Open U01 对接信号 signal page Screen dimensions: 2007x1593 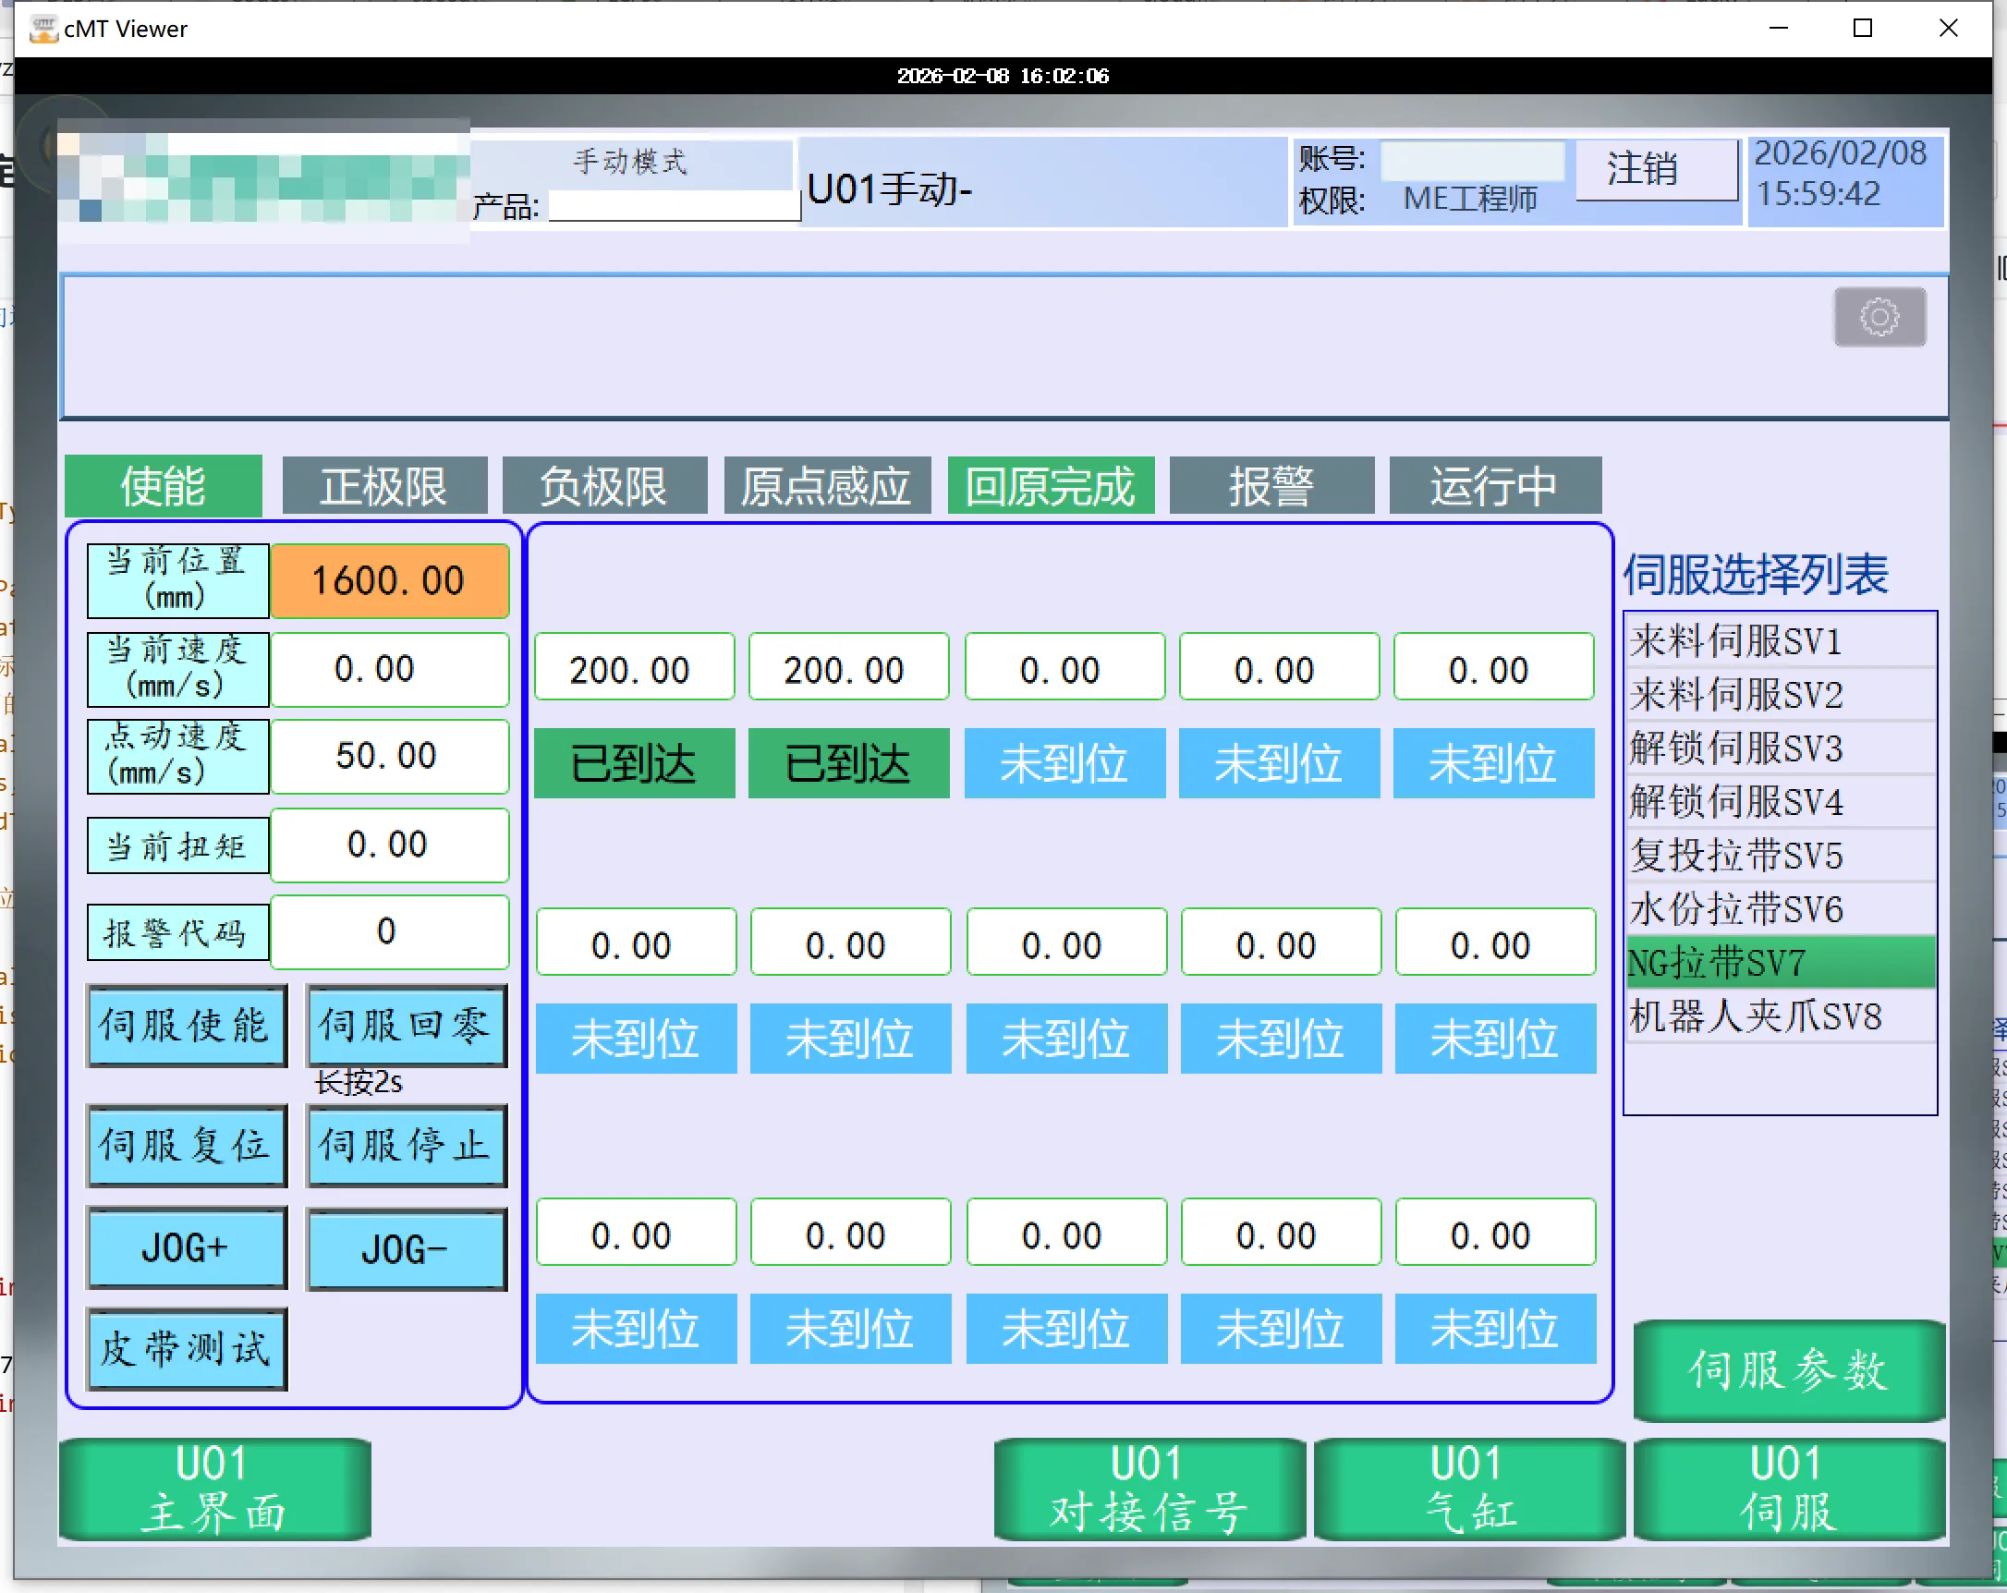1149,1488
